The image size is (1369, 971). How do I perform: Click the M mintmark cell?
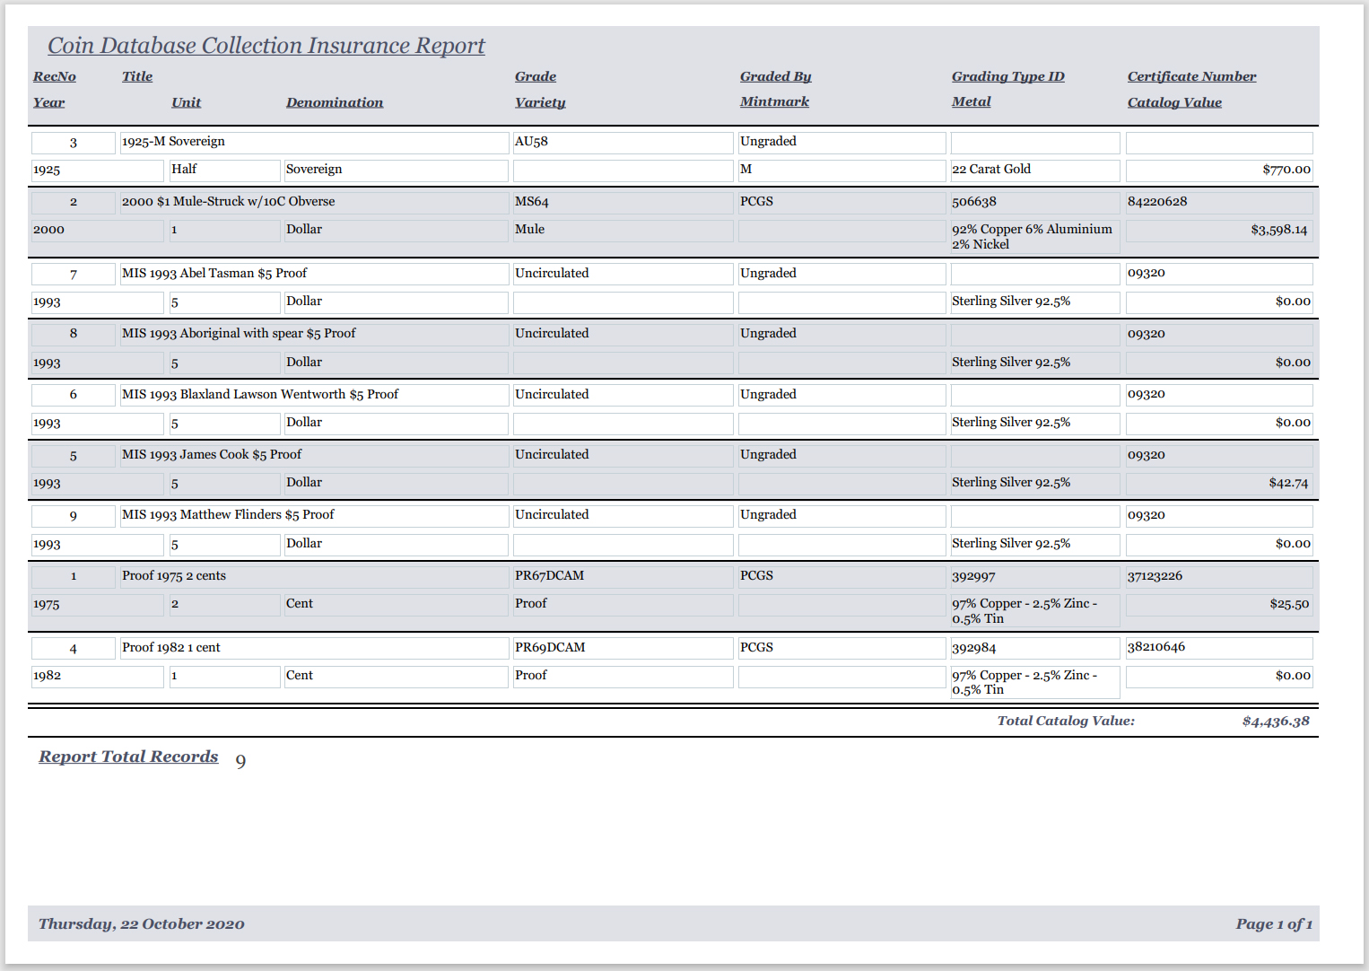pyautogui.click(x=841, y=170)
